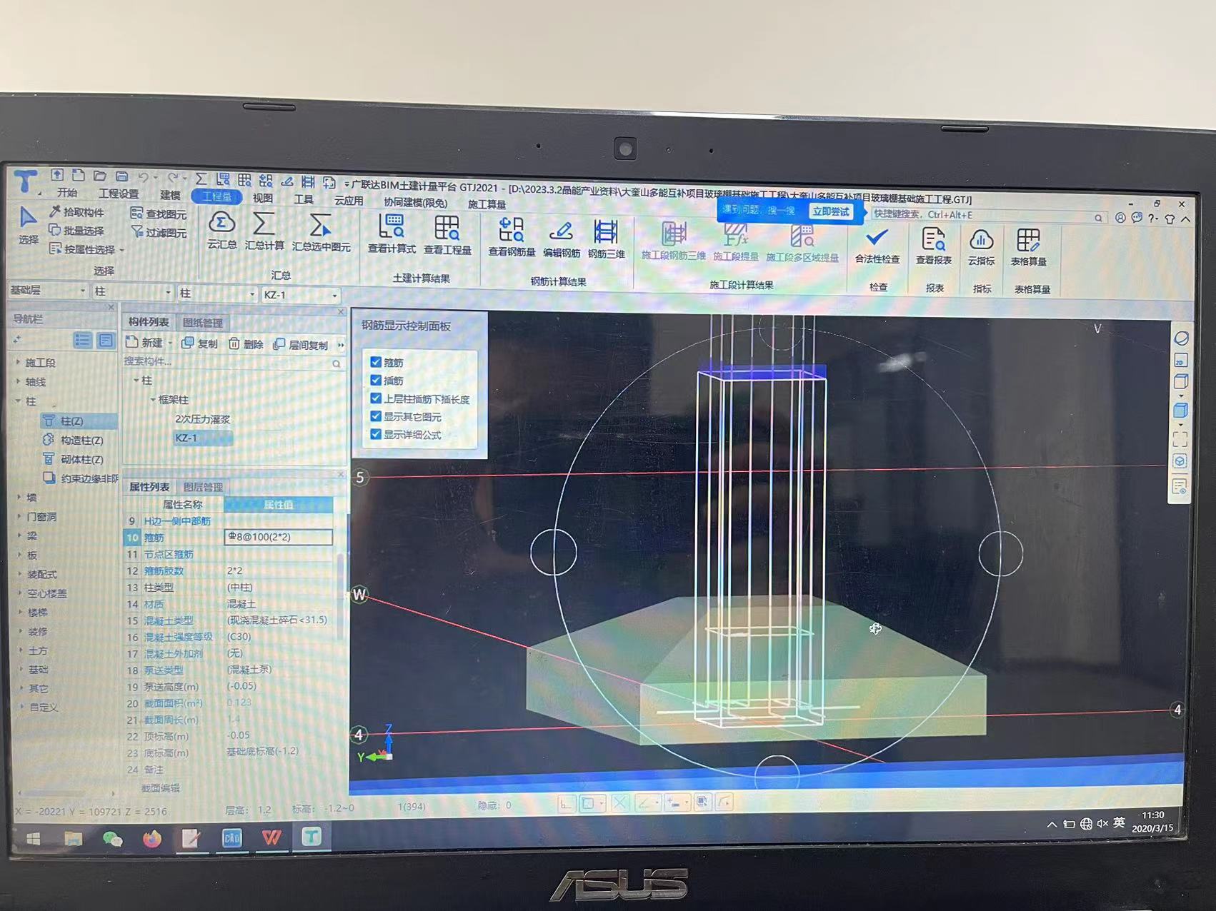Viewport: 1216px width, 911px height.
Task: Expand the 梁 navigation node
Action: (19, 535)
